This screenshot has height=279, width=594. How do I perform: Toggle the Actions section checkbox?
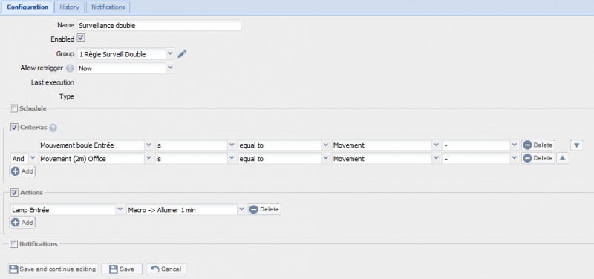click(x=14, y=193)
